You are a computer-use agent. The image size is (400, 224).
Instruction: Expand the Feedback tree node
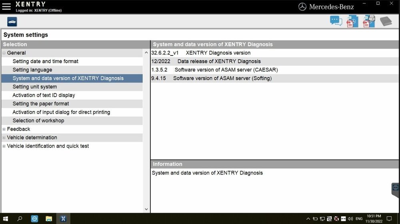(x=4, y=129)
